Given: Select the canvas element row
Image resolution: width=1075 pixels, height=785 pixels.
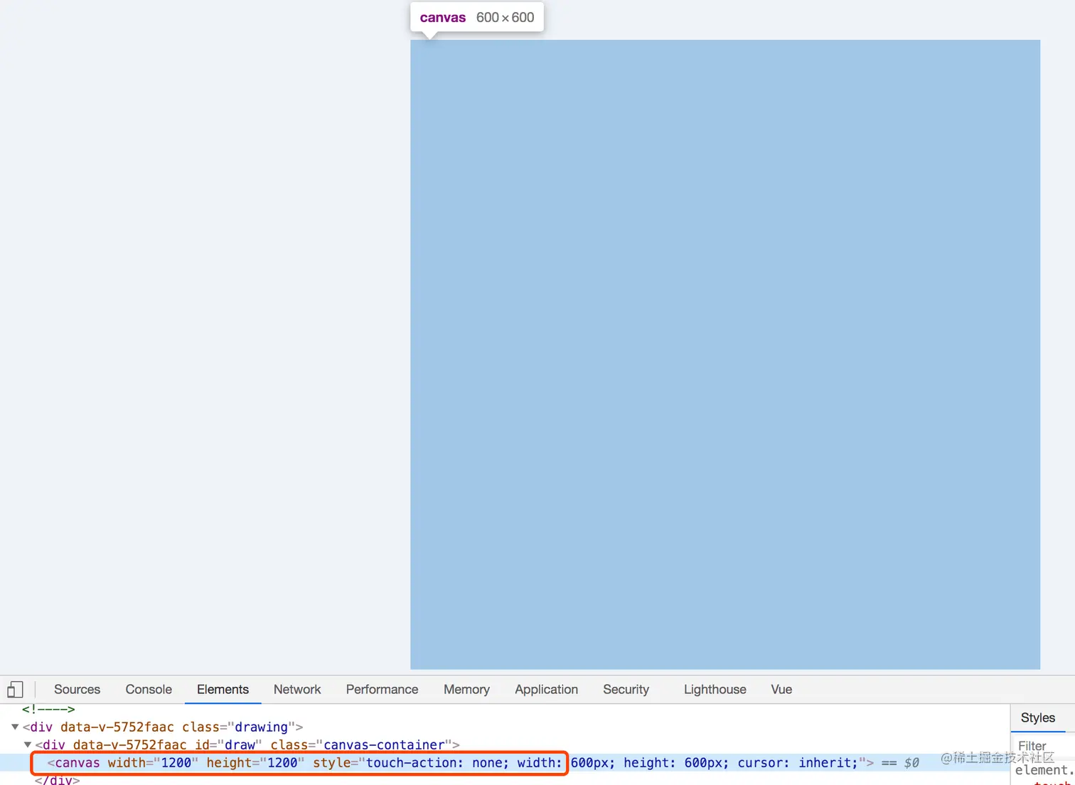Looking at the screenshot, I should (504, 762).
